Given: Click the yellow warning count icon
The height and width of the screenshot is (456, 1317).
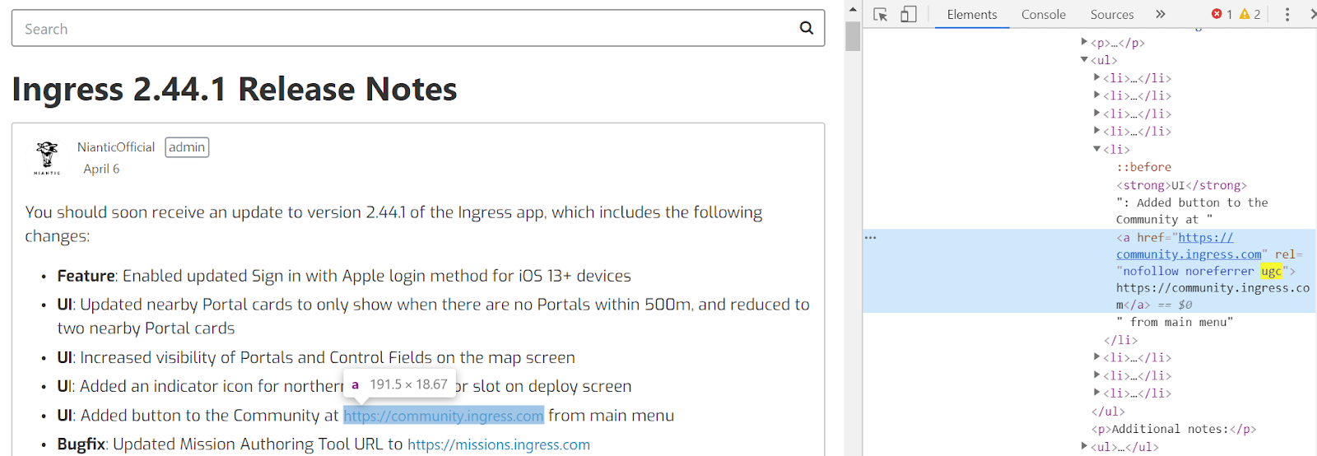Looking at the screenshot, I should [1245, 14].
